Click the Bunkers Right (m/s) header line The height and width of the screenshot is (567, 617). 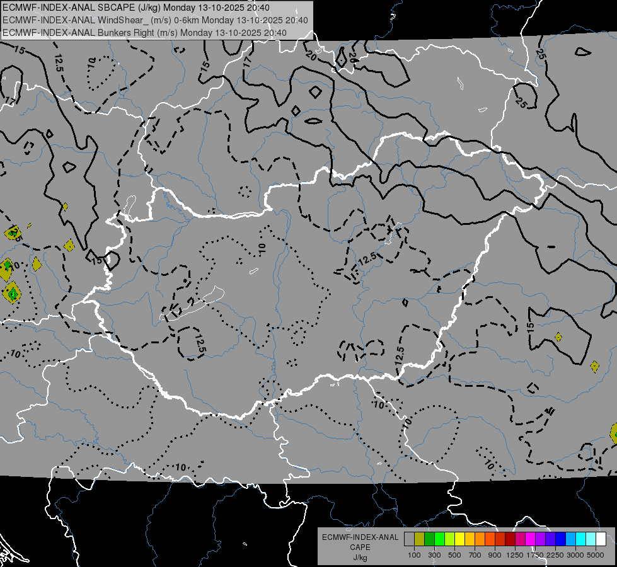(x=144, y=33)
